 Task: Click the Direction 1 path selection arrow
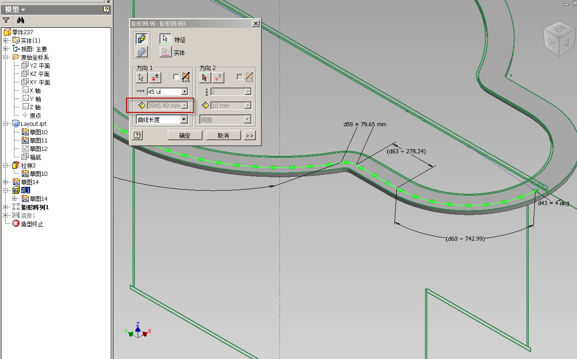[142, 77]
